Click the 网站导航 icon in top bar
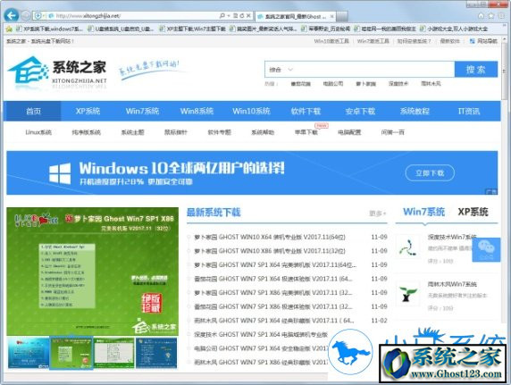The height and width of the screenshot is (385, 511). (x=473, y=41)
